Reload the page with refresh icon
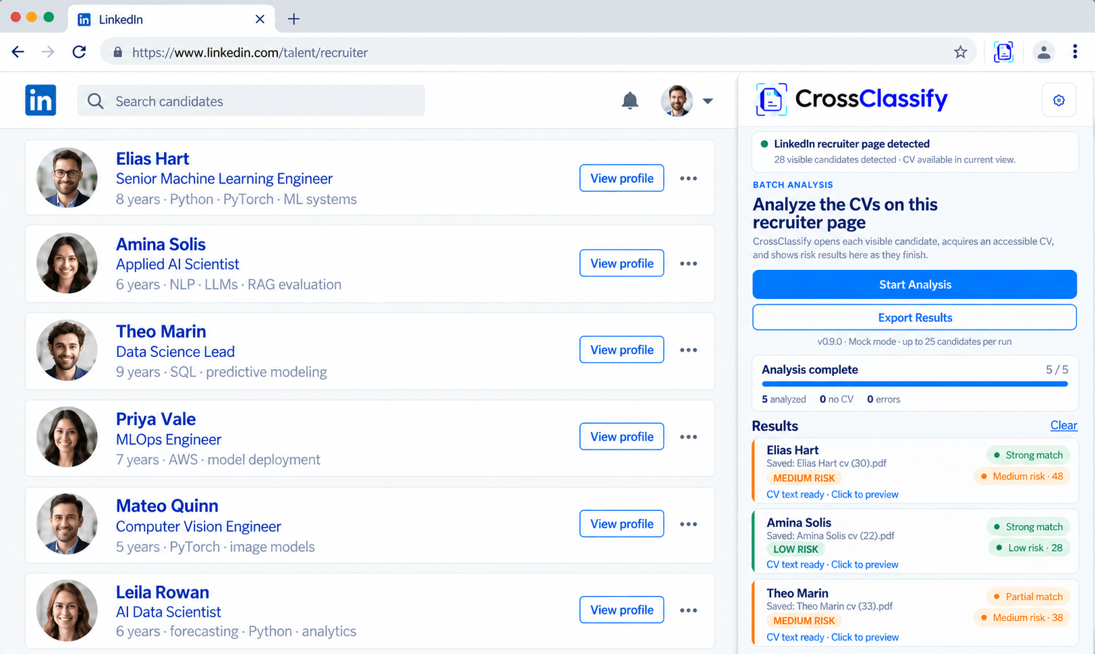 click(x=79, y=52)
